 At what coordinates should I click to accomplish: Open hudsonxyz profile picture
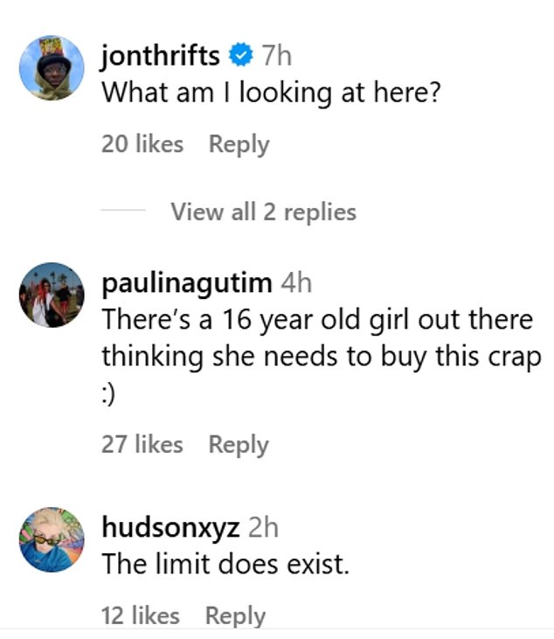[52, 539]
